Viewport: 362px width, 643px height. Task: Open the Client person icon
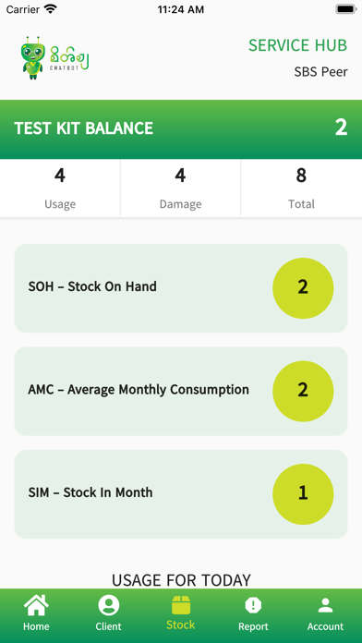109,605
